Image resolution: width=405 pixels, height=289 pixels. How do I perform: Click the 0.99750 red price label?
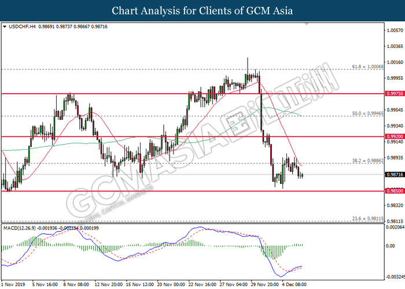(395, 94)
